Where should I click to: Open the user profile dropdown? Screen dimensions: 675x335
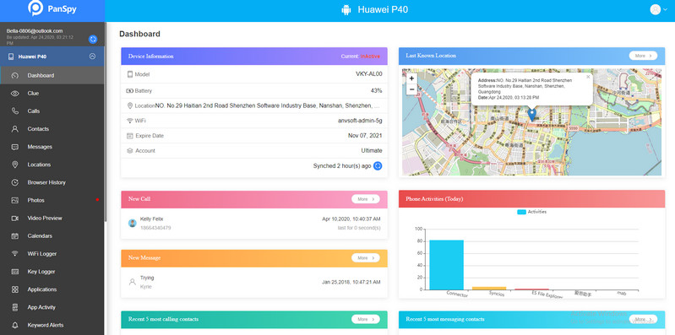coord(659,9)
